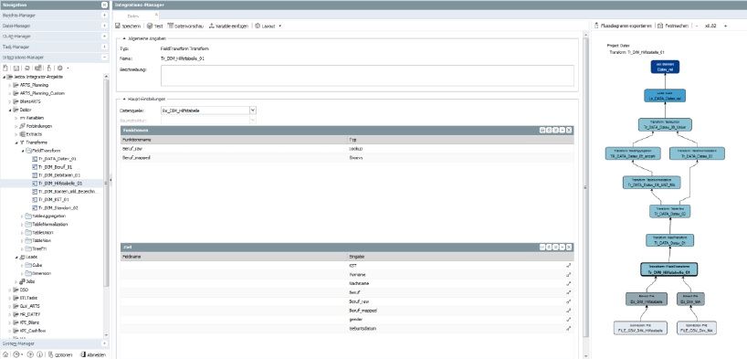Select the Beruf_mapped function row
Screen dimensions: 747x359
click(x=347, y=157)
